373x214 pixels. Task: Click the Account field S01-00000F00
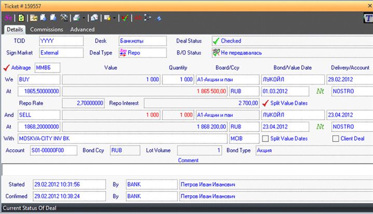[x=53, y=150]
